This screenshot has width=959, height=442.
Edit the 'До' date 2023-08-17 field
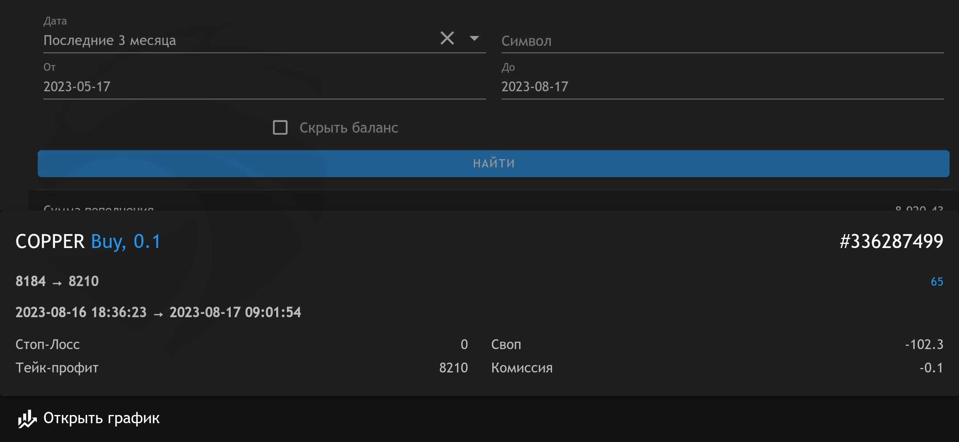pos(721,87)
